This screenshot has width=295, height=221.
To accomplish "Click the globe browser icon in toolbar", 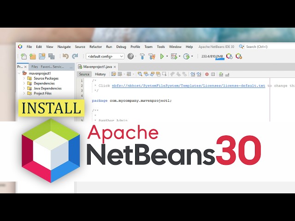I will tap(130, 56).
